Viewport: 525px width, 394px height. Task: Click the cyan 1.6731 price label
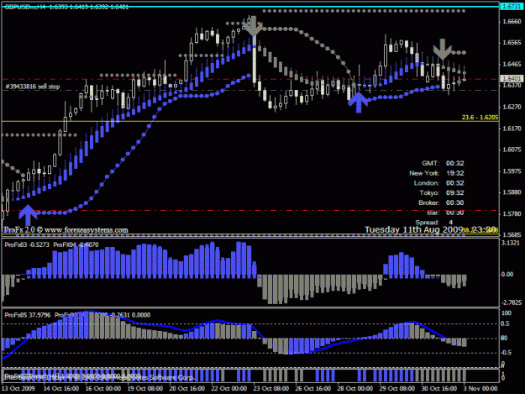click(512, 7)
